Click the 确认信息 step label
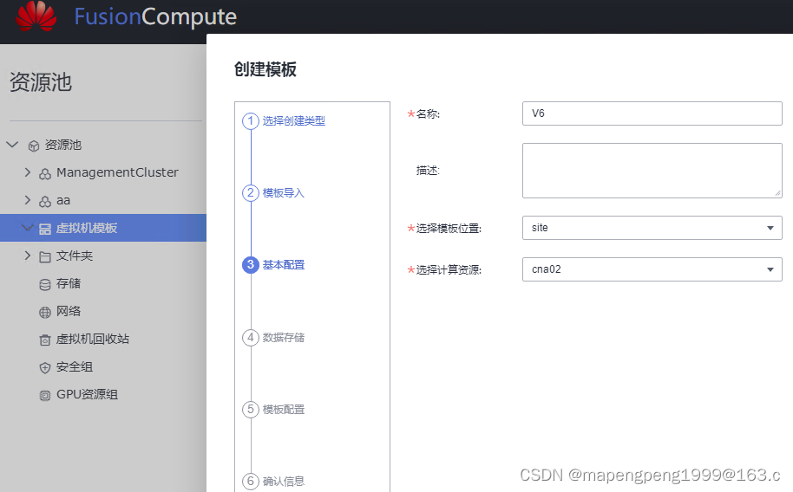This screenshot has width=793, height=492. click(x=283, y=482)
